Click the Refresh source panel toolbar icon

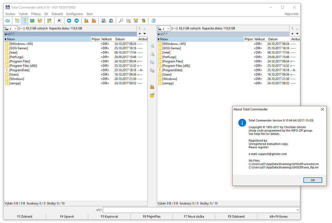7,21
